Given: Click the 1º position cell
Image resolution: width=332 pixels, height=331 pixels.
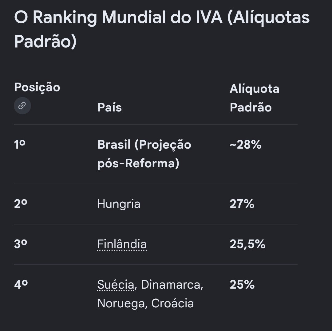Looking at the screenshot, I should pos(20,145).
